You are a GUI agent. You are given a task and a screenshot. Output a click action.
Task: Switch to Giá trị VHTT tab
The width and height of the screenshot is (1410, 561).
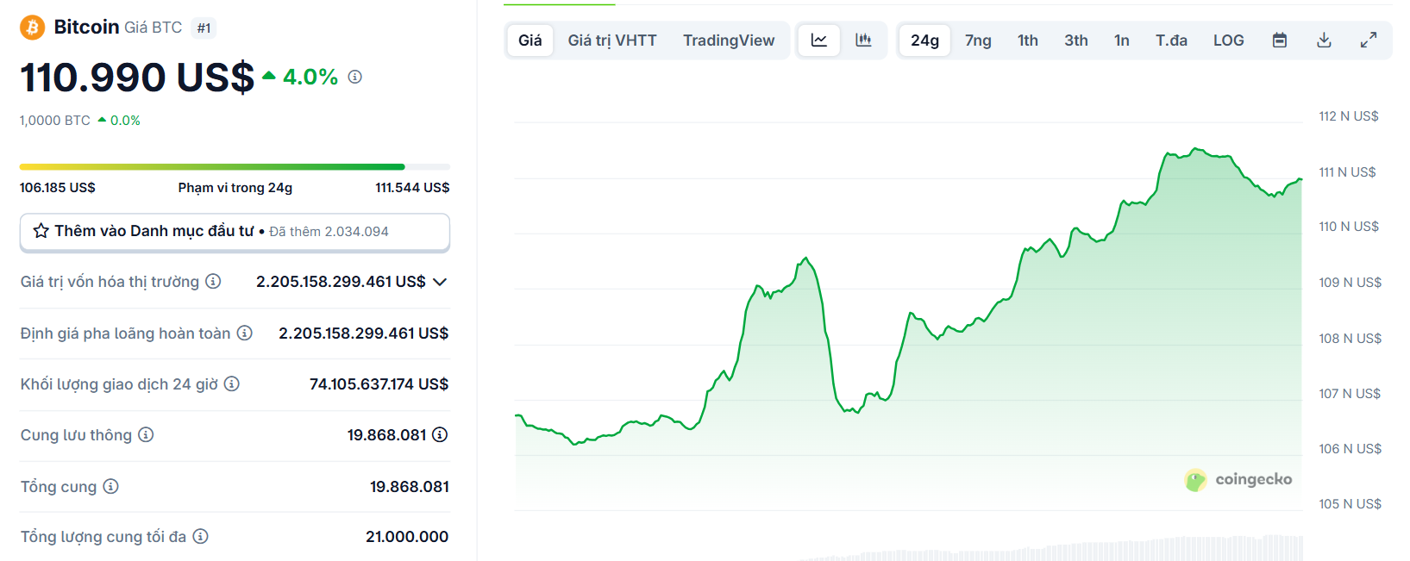[612, 41]
